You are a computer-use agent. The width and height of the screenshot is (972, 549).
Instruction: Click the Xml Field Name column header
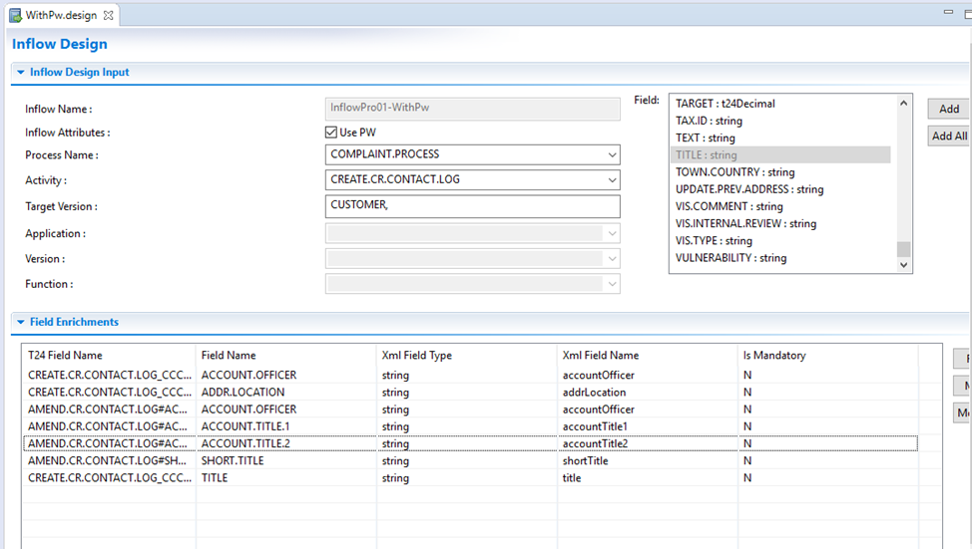pyautogui.click(x=601, y=356)
